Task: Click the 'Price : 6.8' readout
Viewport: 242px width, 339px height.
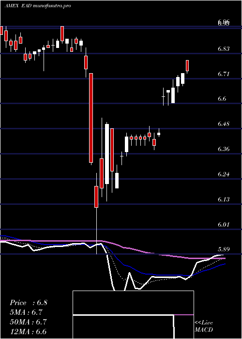Action: 28,303
